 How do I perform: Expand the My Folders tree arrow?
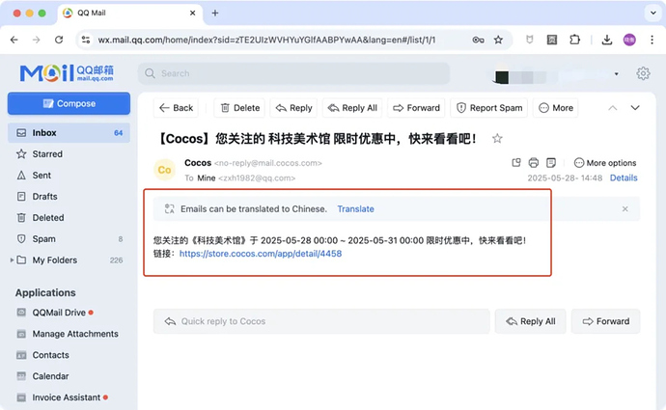[x=12, y=260]
